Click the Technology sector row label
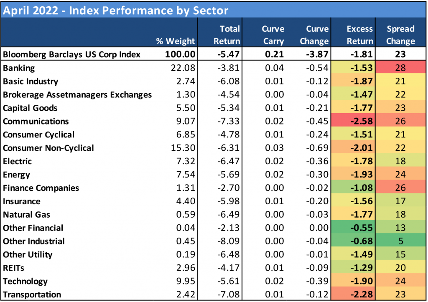Screen dimensions: 428x302 (25, 281)
